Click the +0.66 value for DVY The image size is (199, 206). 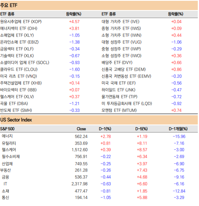[x=176, y=63]
